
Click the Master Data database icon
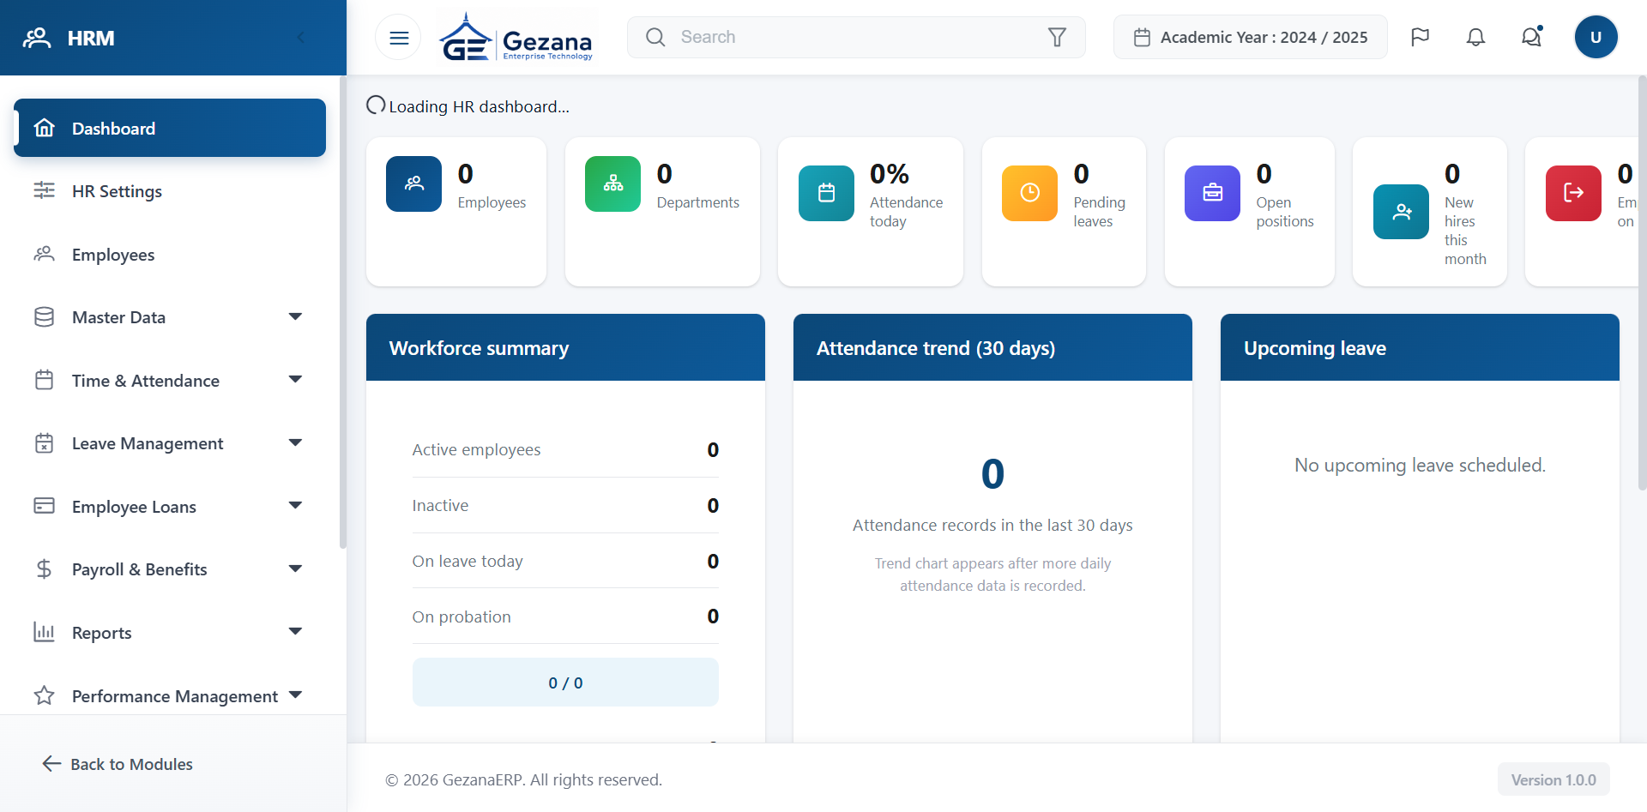click(44, 317)
